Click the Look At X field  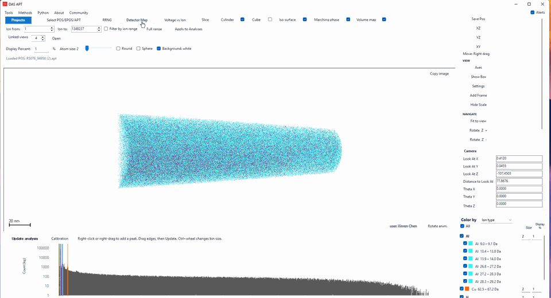click(x=519, y=159)
